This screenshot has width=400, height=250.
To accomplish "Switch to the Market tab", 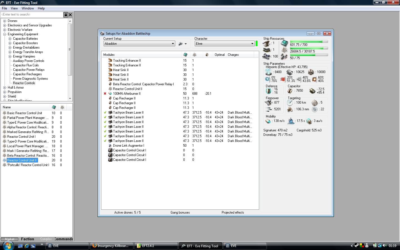I will (x=9, y=239).
